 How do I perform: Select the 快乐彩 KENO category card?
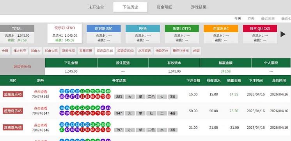(x=65, y=33)
